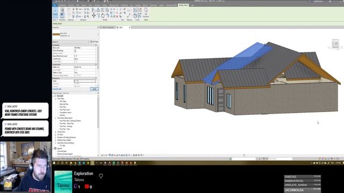Collapse the Constraints section
The height and width of the screenshot is (193, 344).
pos(96,45)
